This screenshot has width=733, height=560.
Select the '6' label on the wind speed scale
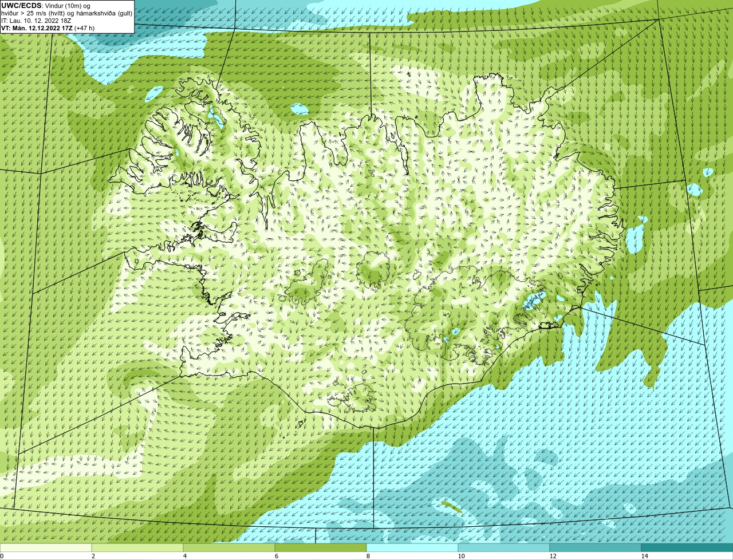(x=276, y=556)
